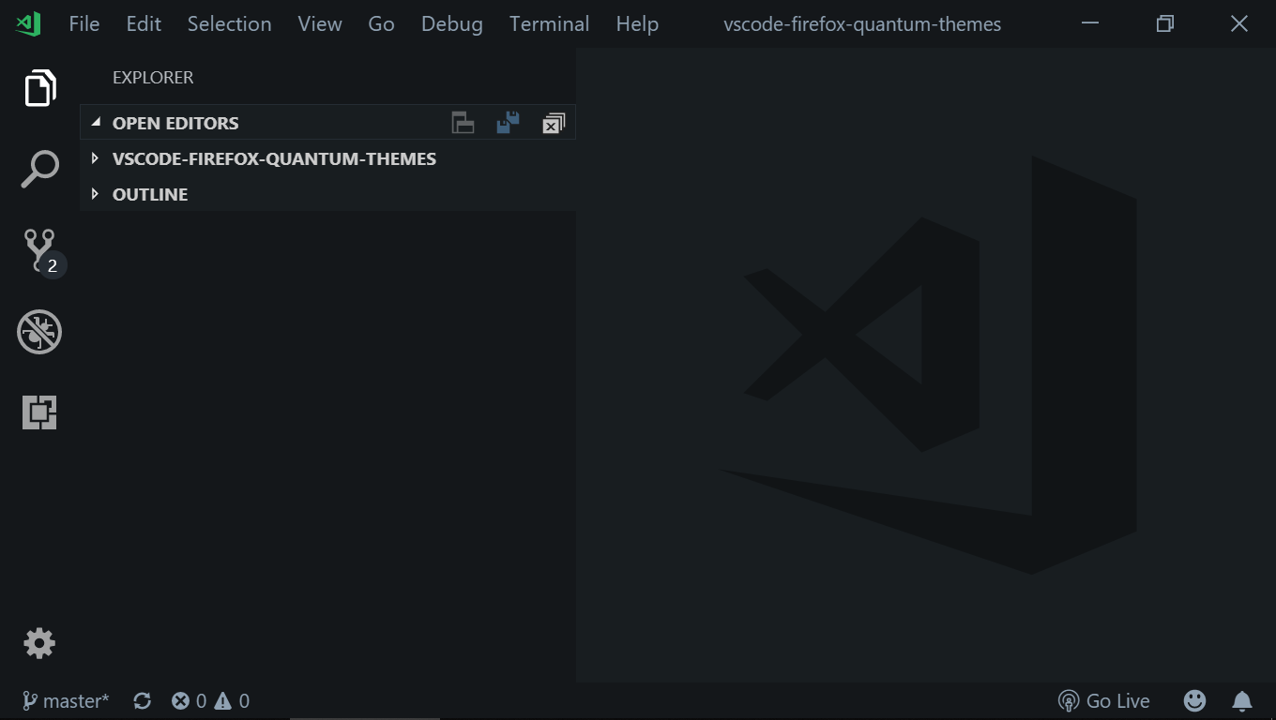The width and height of the screenshot is (1276, 720).
Task: Open the Terminal menu
Action: pos(549,23)
